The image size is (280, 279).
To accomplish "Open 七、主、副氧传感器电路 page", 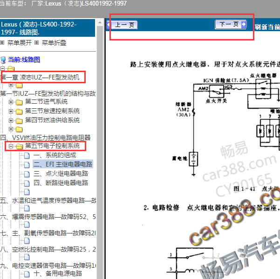I will pos(48,233).
